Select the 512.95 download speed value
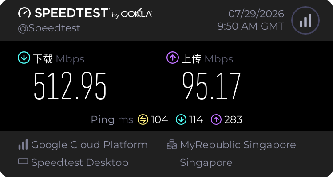The height and width of the screenshot is (177, 333). coord(70,86)
